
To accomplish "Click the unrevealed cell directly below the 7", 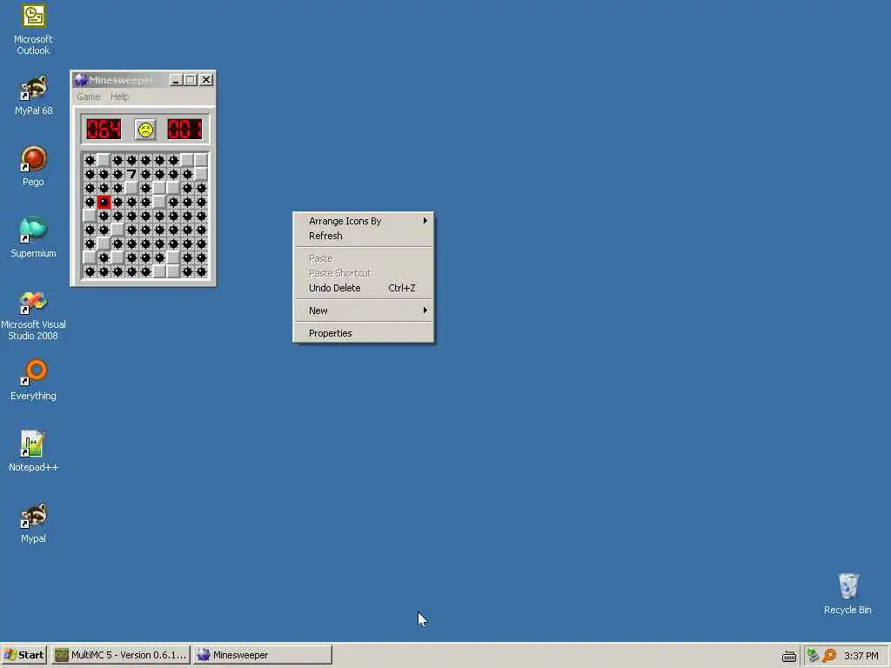I will 131,188.
